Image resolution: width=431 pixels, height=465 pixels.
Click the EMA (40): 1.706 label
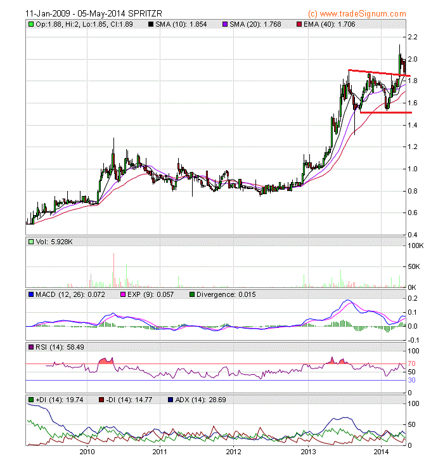[x=330, y=24]
